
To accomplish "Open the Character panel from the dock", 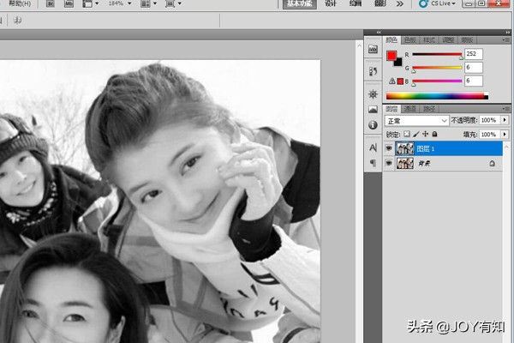I will 373,147.
